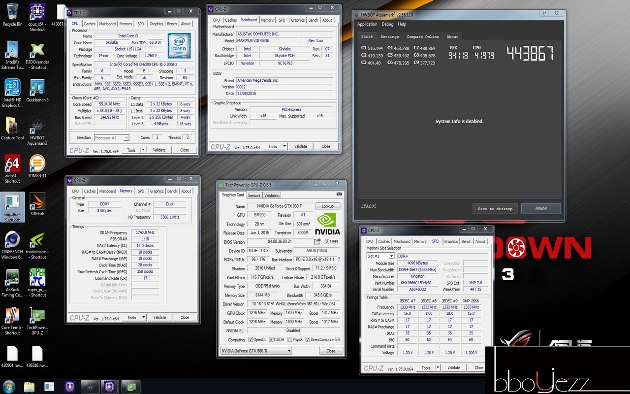Screen dimensions: 630x394
Task: Open the Windows Start button
Action: [x=9, y=386]
